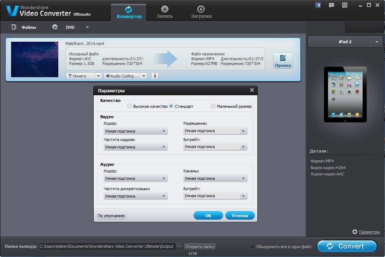This screenshot has height=257, width=385.
Task: Open the iPad 2 output format dropdown
Action: pos(377,42)
